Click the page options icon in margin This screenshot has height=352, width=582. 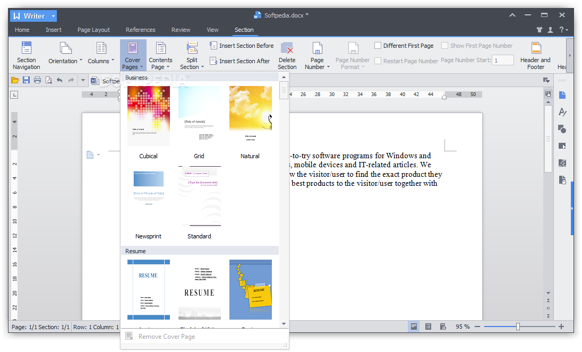(x=93, y=154)
